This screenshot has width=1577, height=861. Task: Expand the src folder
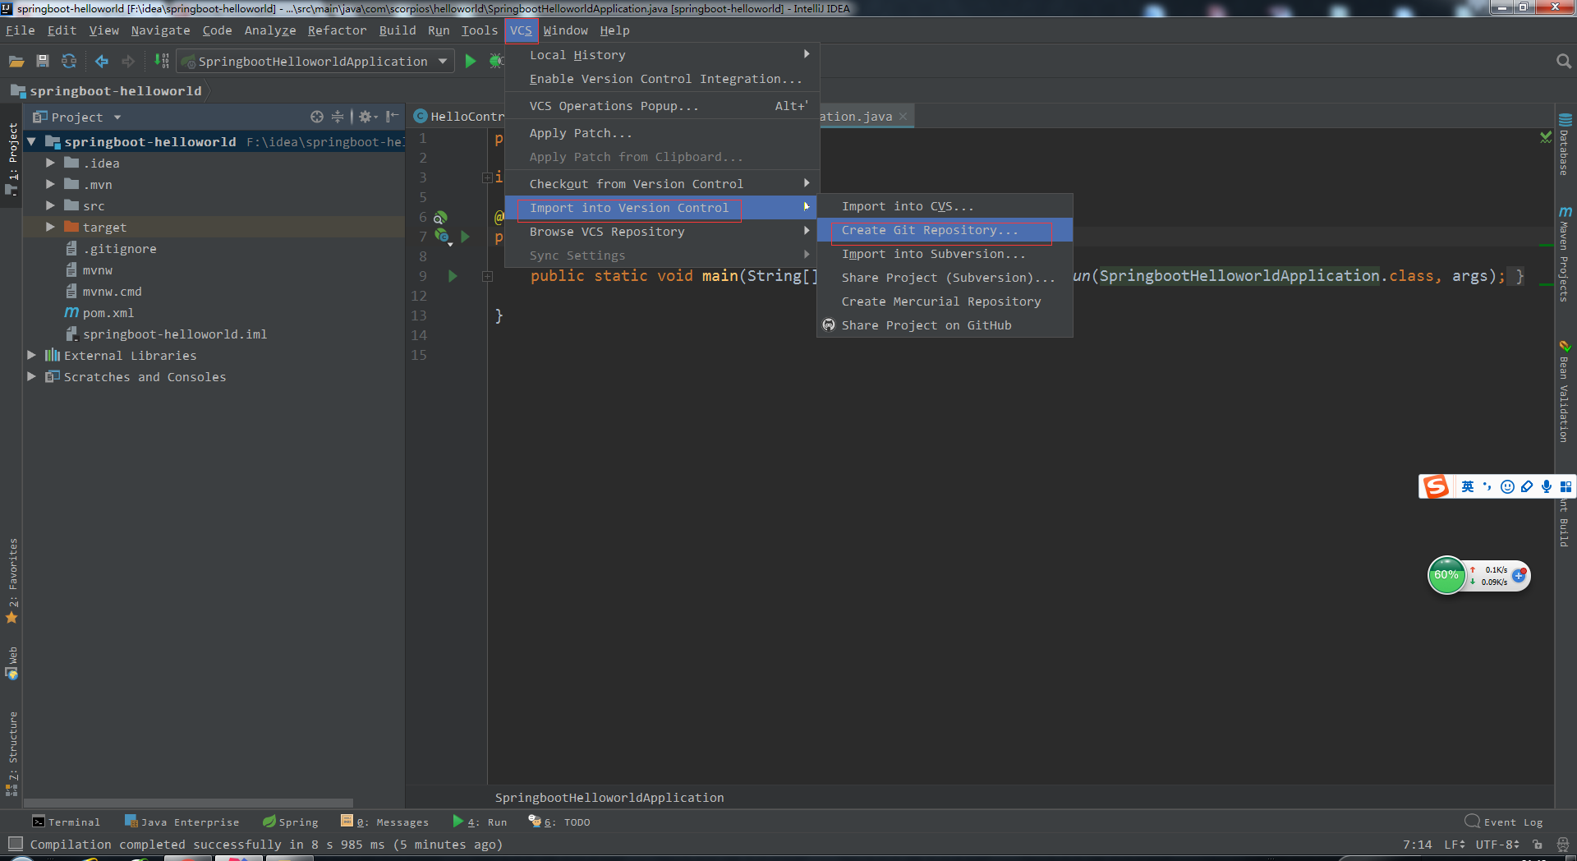click(x=50, y=206)
